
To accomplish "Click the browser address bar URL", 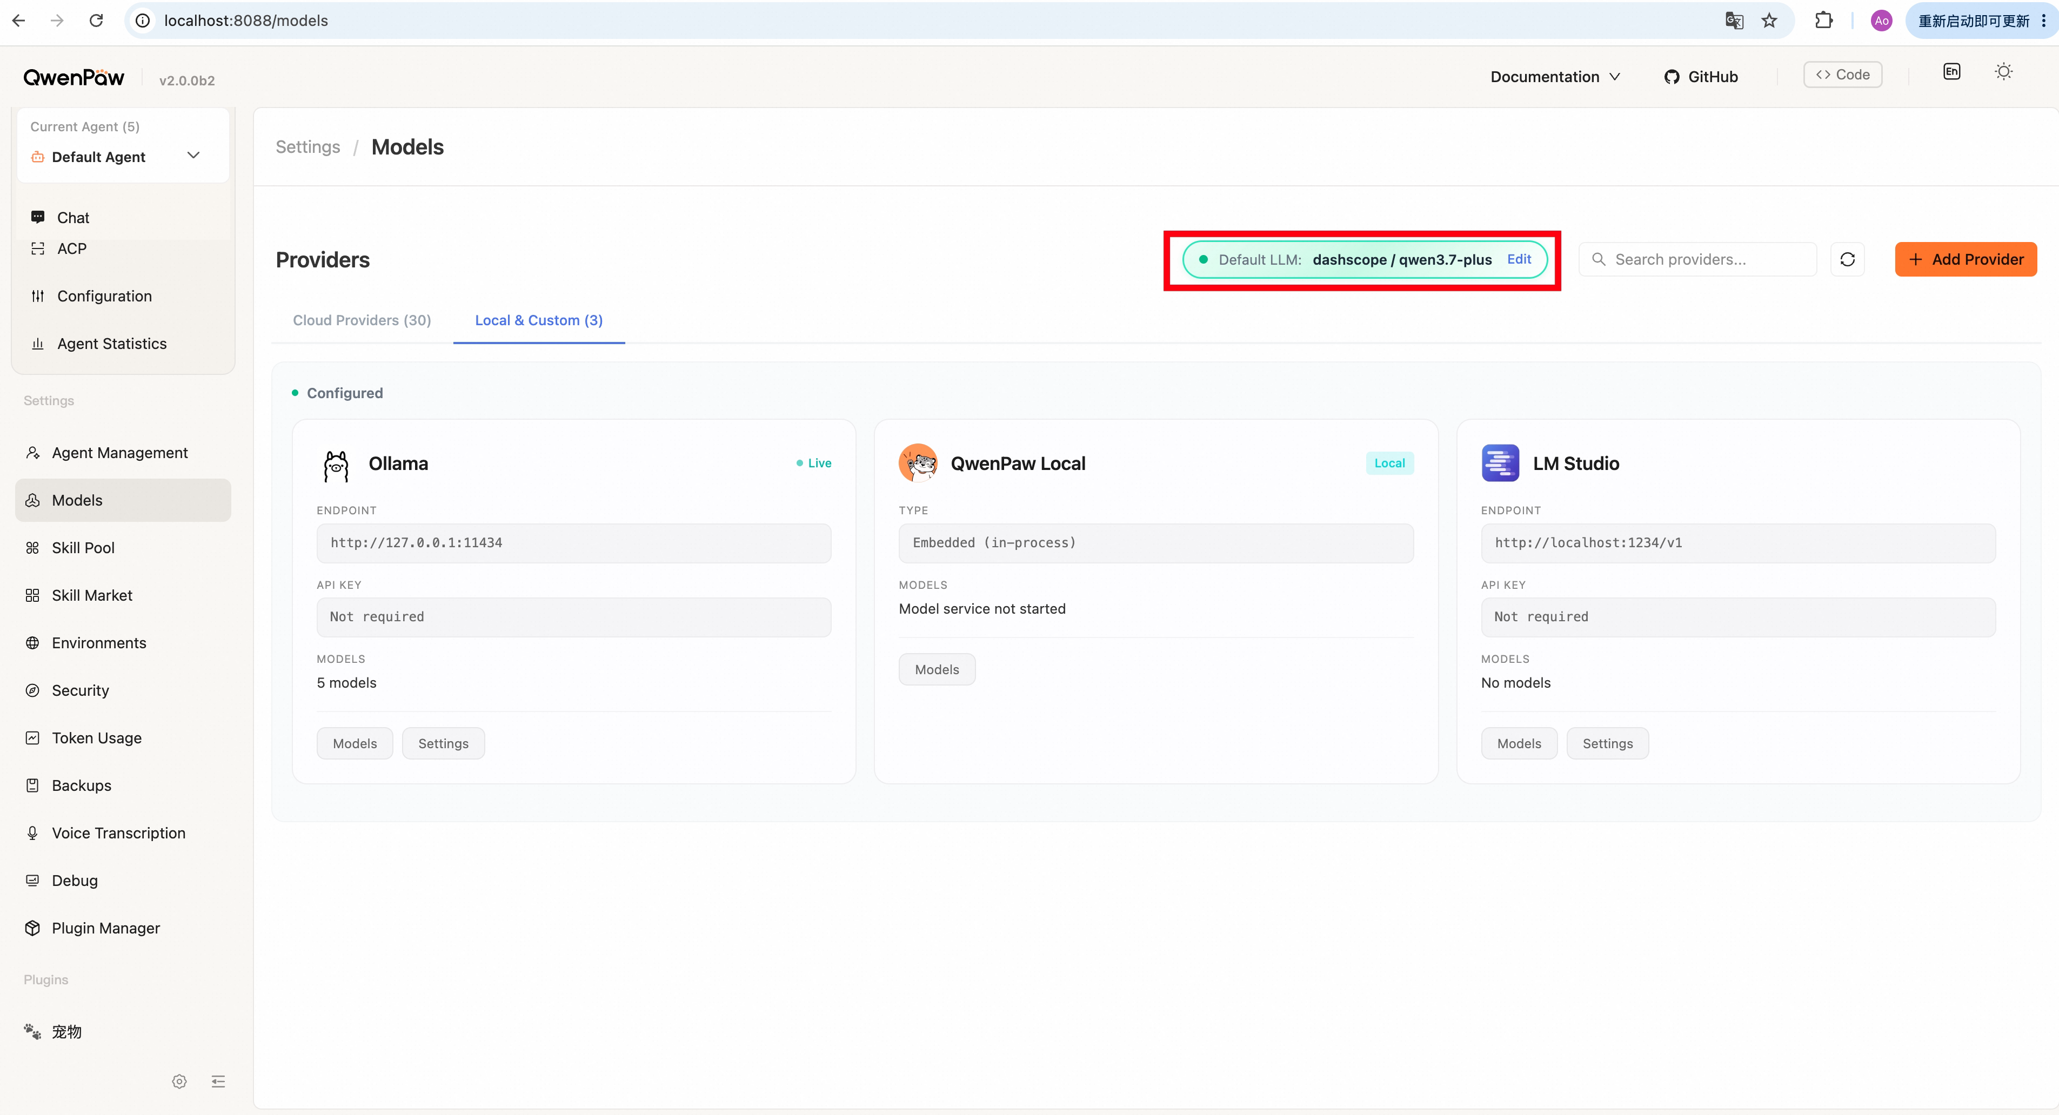I will pos(246,21).
